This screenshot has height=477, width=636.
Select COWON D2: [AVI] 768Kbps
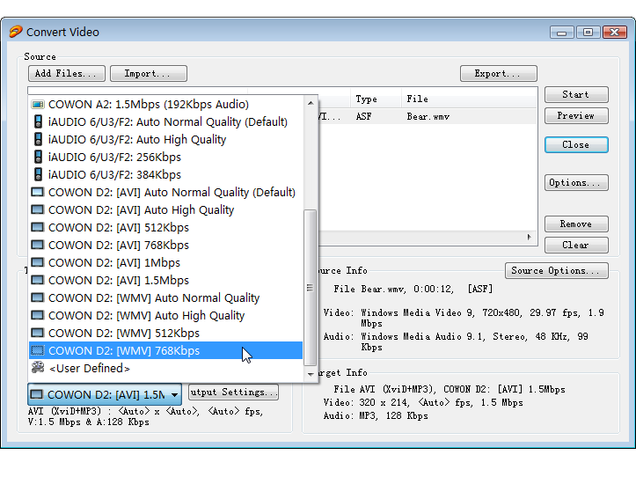(x=166, y=245)
